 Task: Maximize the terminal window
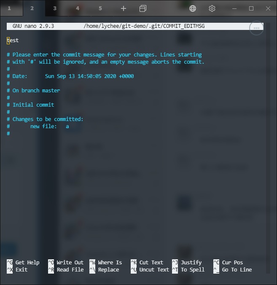251,8
